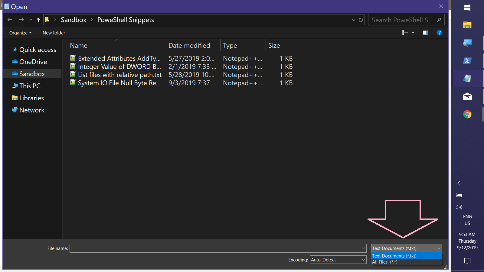The height and width of the screenshot is (272, 484).
Task: Toggle the preview pane
Action: (426, 33)
